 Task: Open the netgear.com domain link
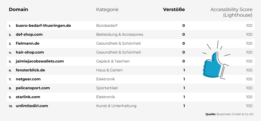click(28, 79)
